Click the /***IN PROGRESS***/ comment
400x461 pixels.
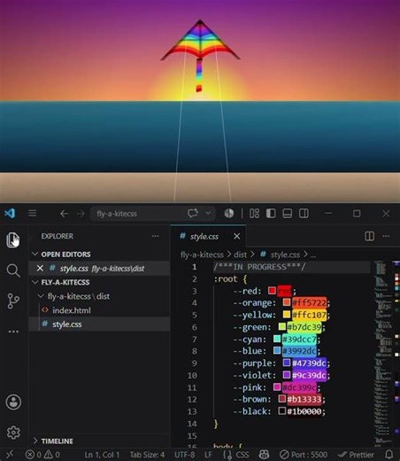[x=259, y=267]
